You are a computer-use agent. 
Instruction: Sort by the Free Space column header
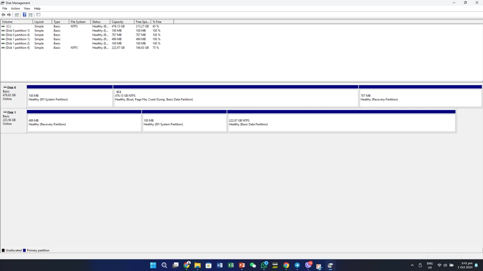tap(143, 22)
